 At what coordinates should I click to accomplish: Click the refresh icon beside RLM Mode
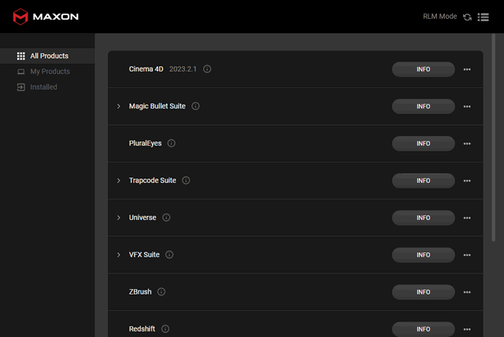click(x=468, y=16)
